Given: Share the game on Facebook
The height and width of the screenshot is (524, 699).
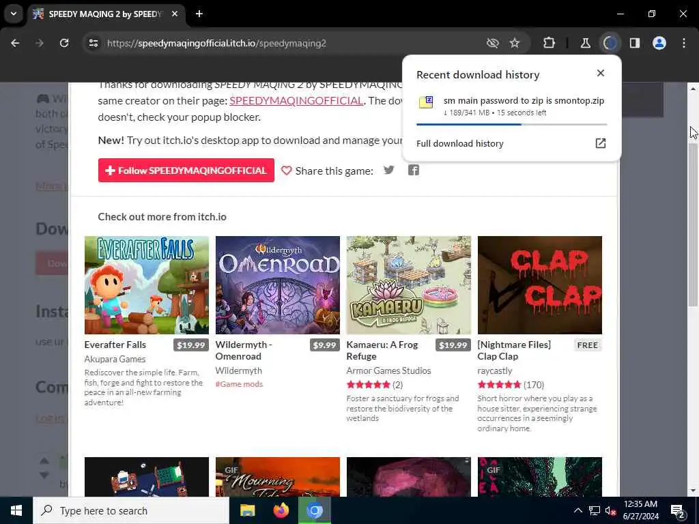Looking at the screenshot, I should (x=413, y=170).
